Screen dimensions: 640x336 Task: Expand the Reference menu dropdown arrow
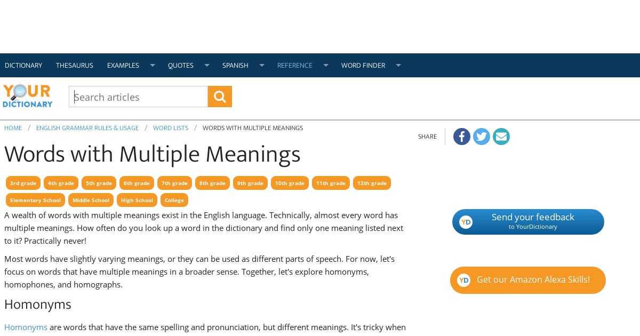(x=326, y=65)
